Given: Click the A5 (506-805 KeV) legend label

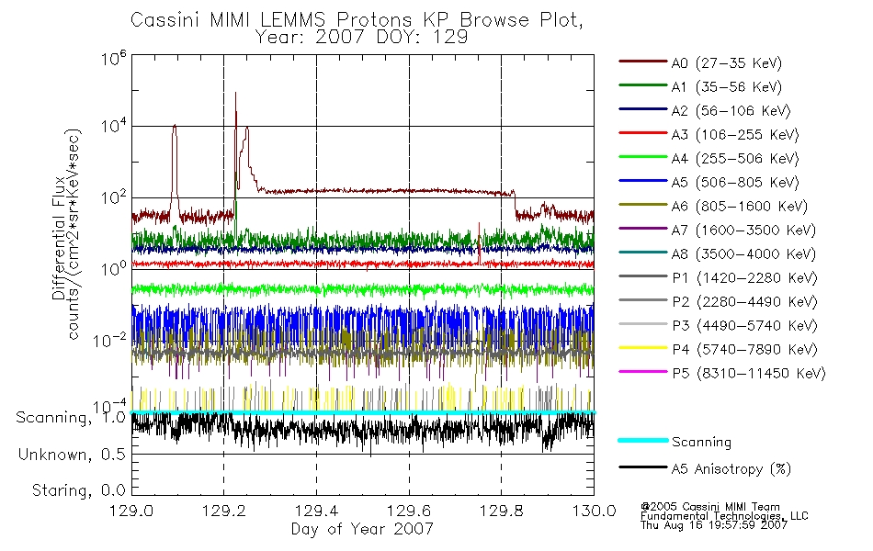Looking at the screenshot, I should (x=735, y=183).
